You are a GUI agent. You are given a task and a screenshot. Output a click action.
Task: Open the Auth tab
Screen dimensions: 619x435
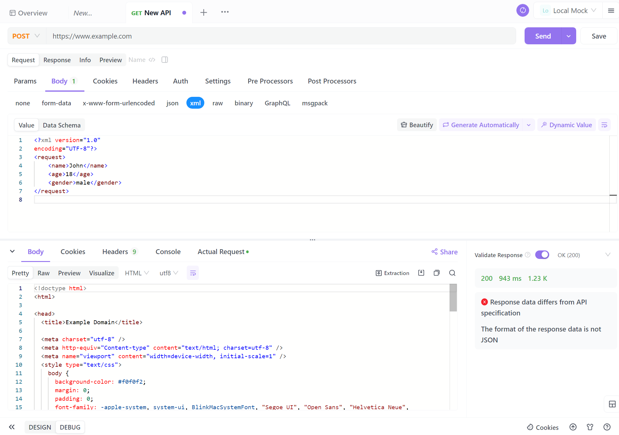(x=181, y=81)
